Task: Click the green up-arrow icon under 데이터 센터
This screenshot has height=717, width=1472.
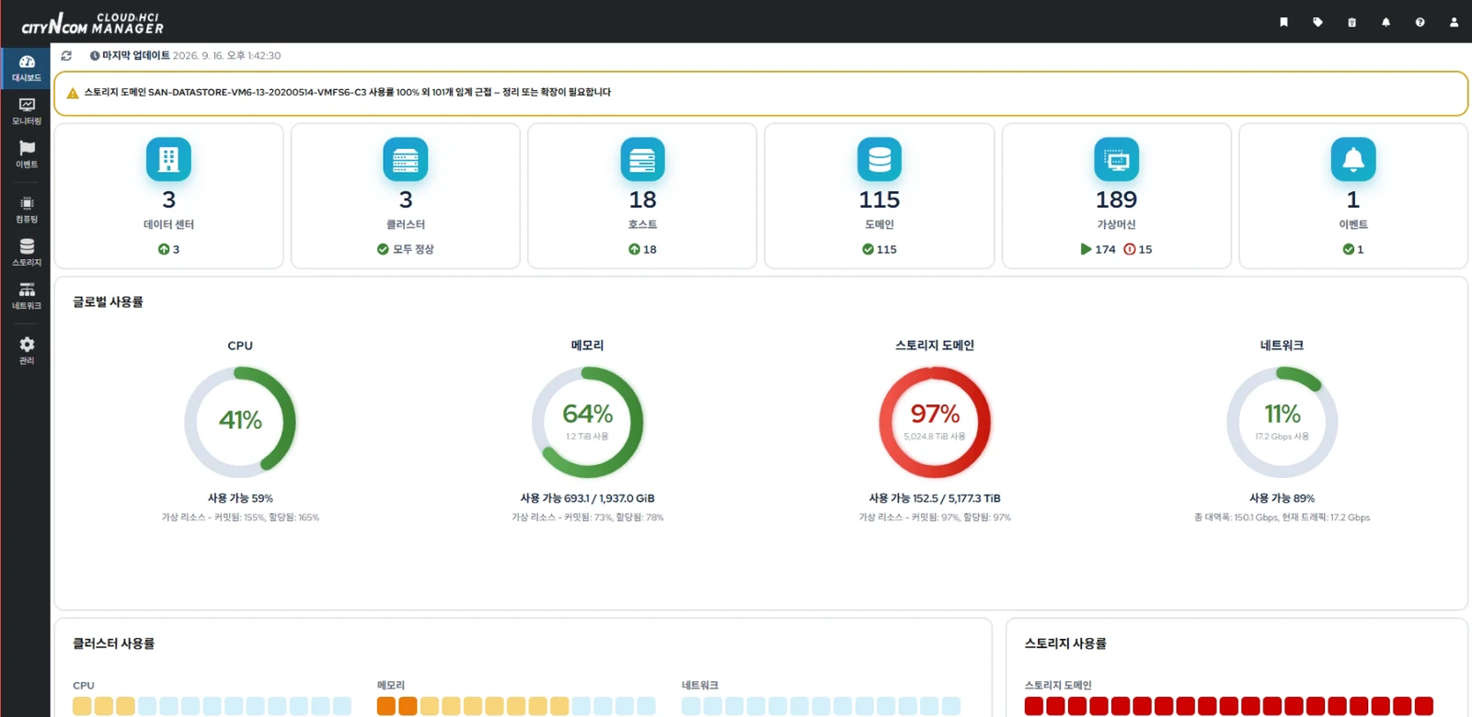Action: (163, 249)
